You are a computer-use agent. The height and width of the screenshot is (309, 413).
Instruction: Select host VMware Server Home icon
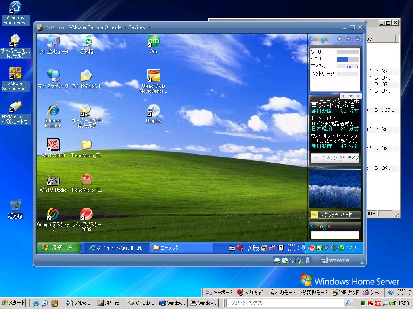[x=15, y=79]
